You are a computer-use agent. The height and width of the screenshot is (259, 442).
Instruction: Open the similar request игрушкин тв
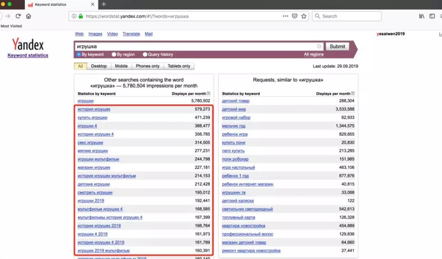[x=234, y=193]
